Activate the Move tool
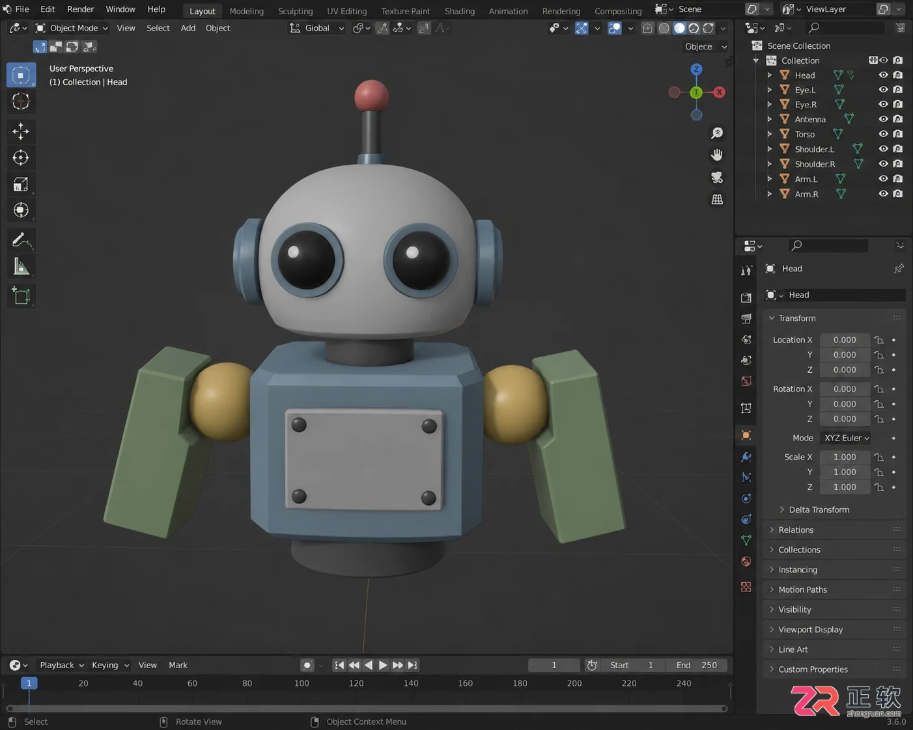This screenshot has width=913, height=730. (21, 131)
